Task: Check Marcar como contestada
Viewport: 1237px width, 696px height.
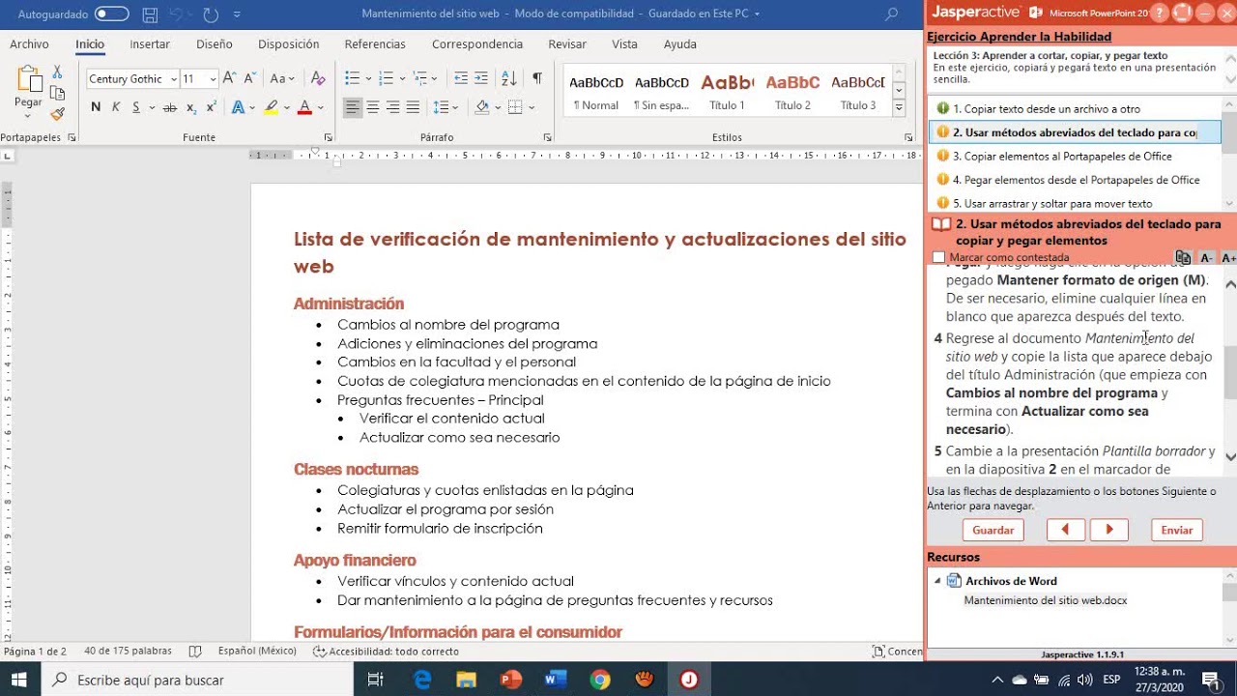Action: 938,258
